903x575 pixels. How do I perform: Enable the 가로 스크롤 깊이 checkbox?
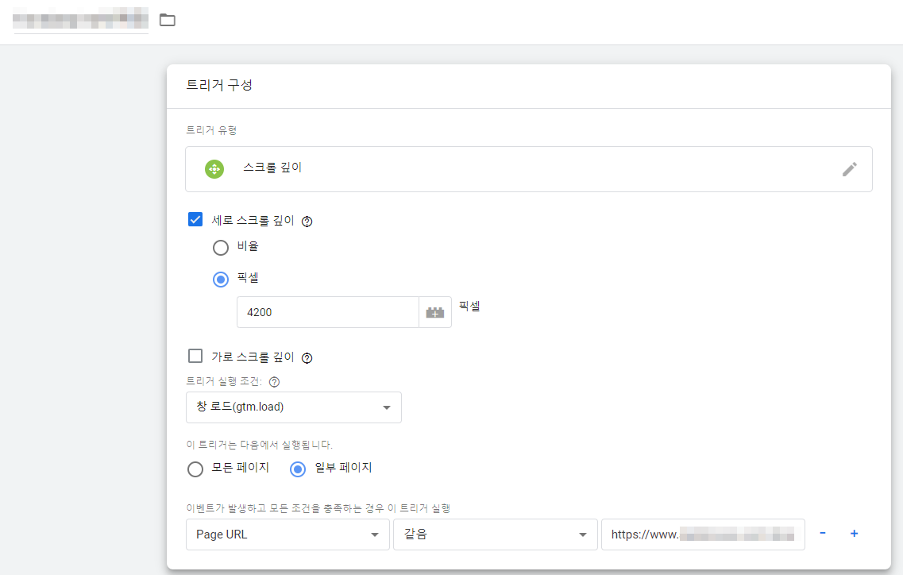[195, 356]
